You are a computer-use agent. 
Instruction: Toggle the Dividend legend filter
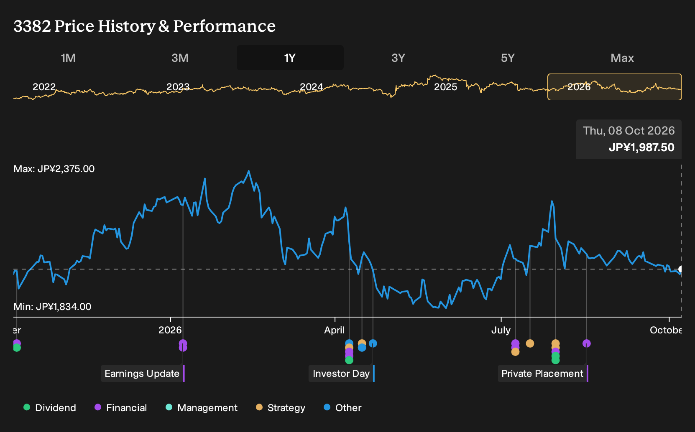(x=50, y=408)
